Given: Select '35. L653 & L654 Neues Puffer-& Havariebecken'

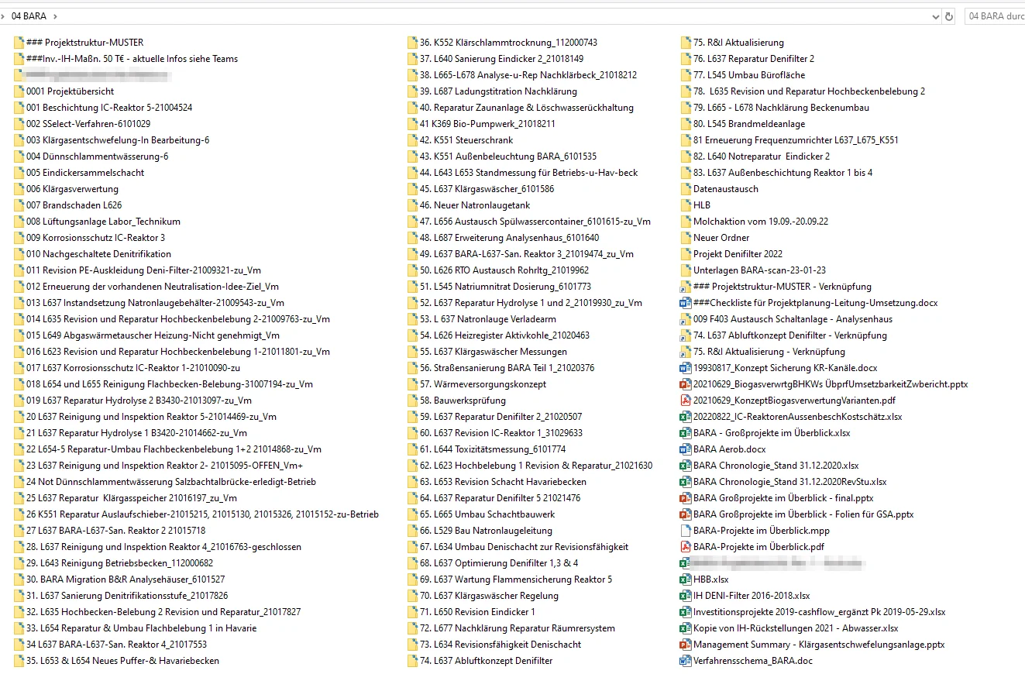Looking at the screenshot, I should point(122,661).
